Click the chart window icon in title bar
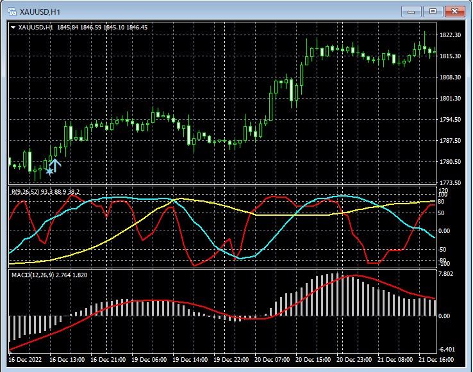The width and height of the screenshot is (473, 372). point(11,12)
